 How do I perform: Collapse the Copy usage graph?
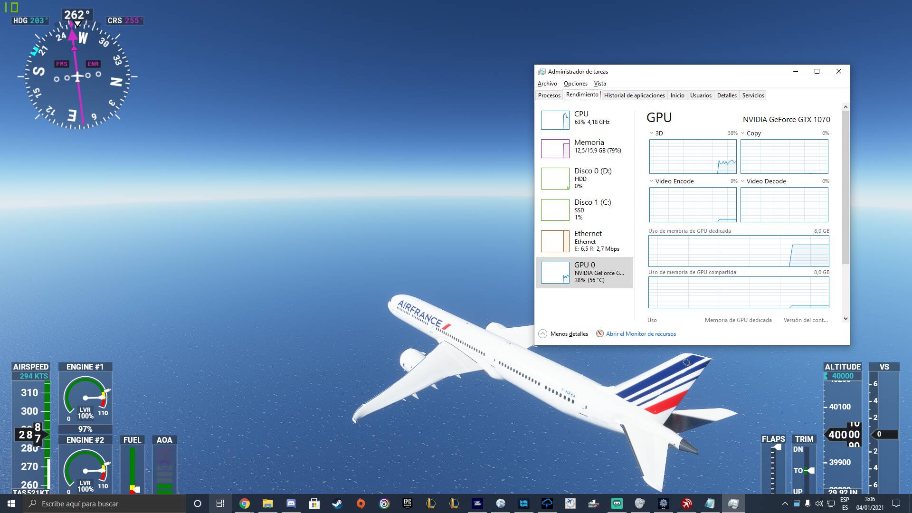(x=743, y=133)
